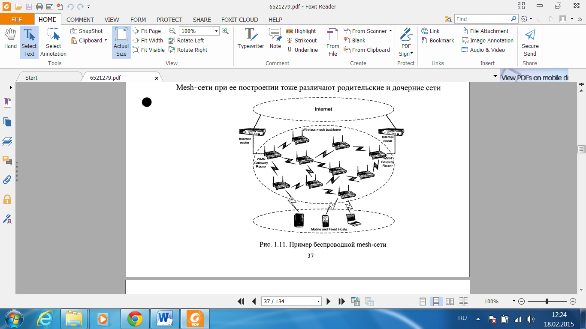
Task: Apply Fit Width view
Action: click(x=148, y=40)
